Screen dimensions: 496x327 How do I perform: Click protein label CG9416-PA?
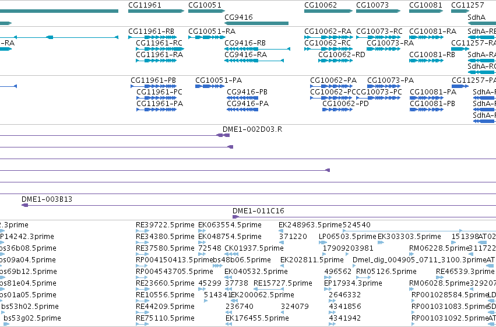(x=248, y=104)
